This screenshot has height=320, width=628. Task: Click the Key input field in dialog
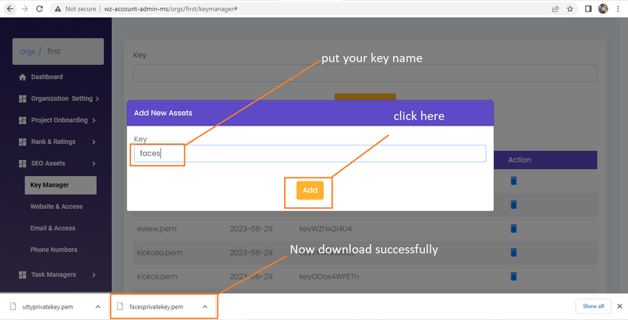(x=309, y=154)
